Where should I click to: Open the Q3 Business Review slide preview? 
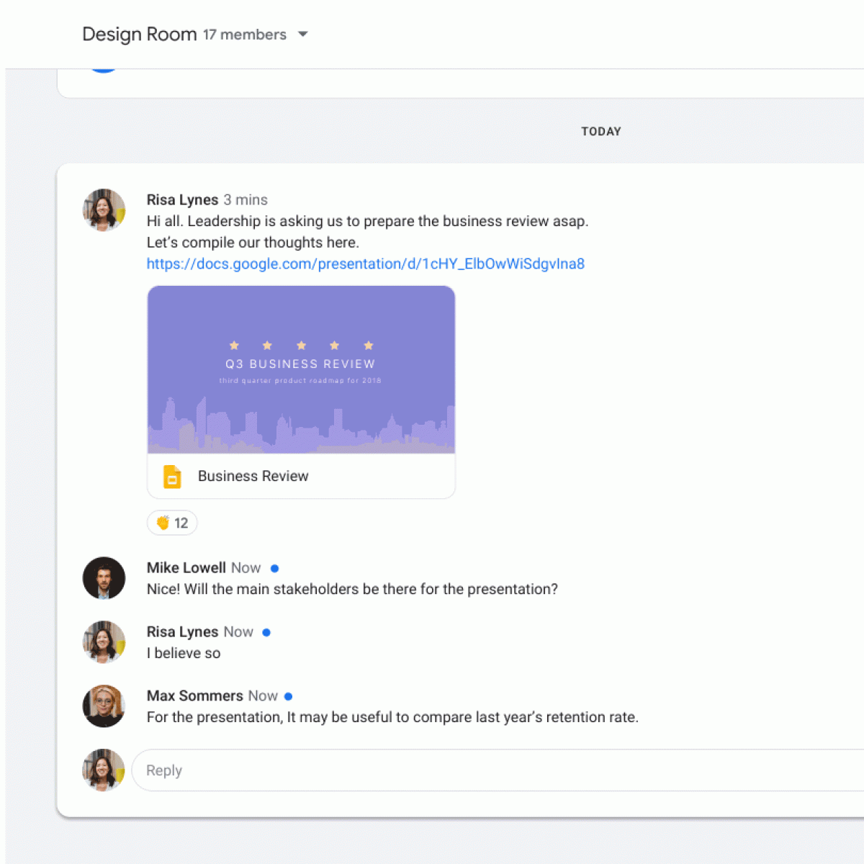coord(301,369)
